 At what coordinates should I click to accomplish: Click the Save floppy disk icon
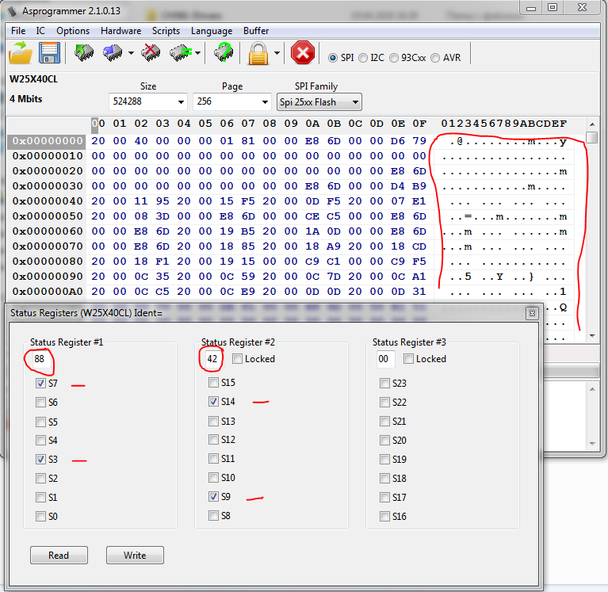(x=50, y=54)
